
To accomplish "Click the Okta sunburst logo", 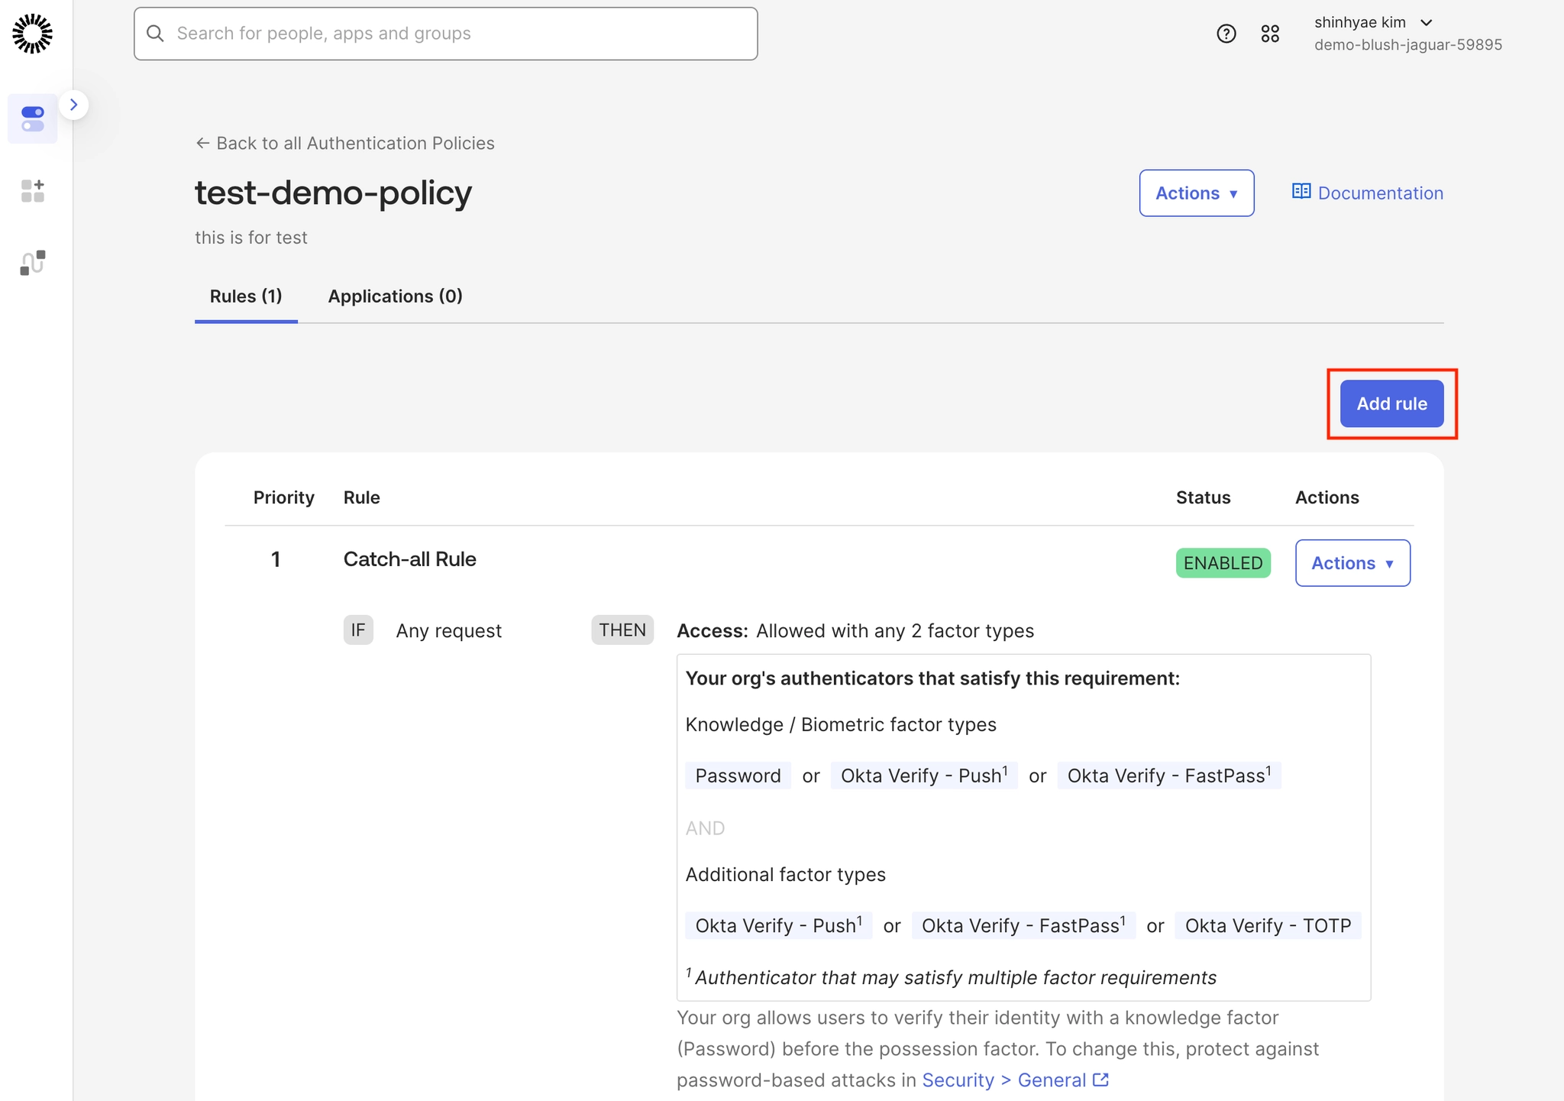I will coord(33,34).
